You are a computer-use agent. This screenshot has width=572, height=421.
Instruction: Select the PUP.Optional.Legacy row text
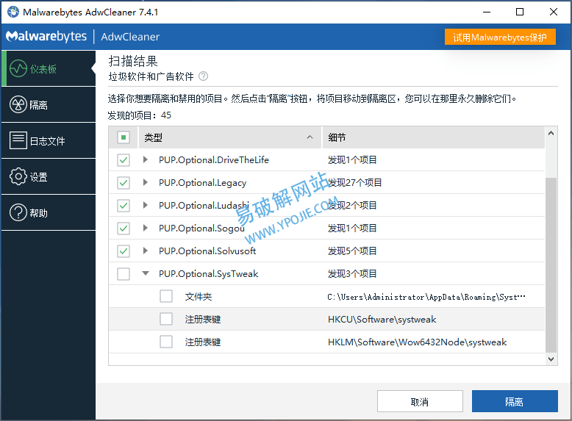click(x=202, y=183)
